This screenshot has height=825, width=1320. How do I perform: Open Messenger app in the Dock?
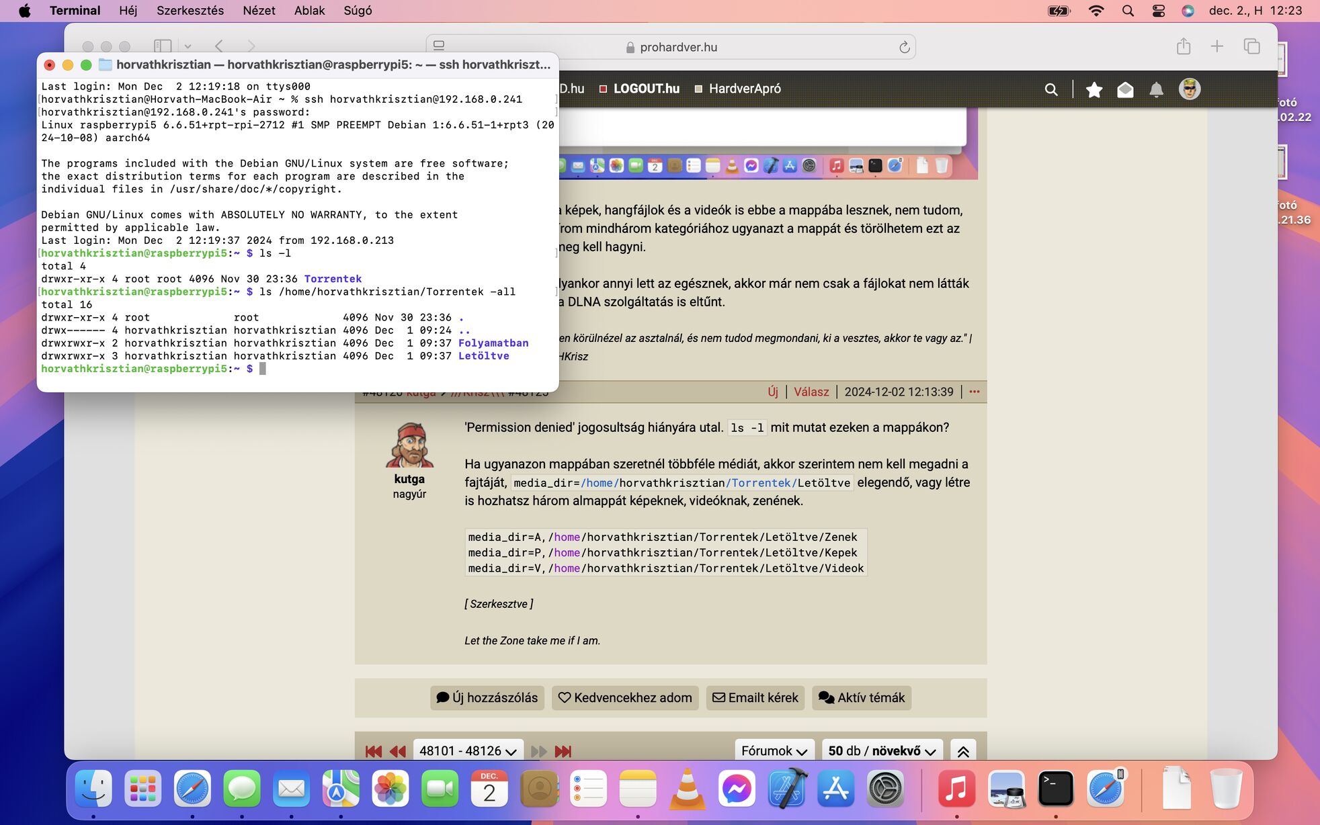tap(737, 788)
